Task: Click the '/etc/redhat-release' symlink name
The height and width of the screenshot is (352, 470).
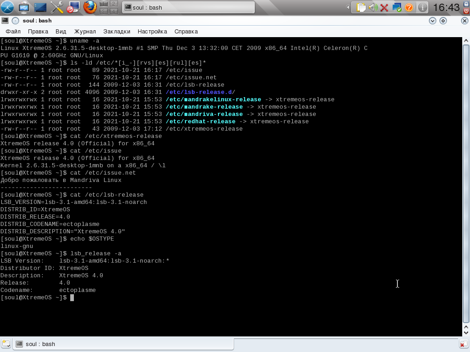Action: click(x=201, y=121)
